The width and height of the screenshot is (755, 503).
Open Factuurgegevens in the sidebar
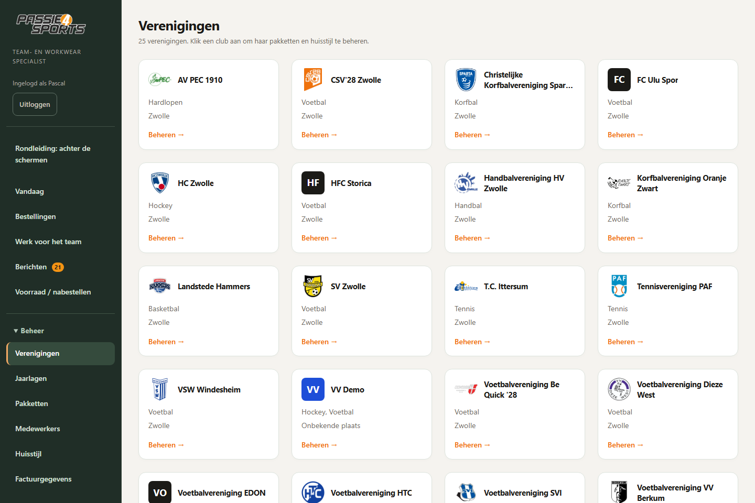tap(60, 479)
